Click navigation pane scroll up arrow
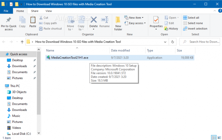The image size is (222, 140). tap(39, 50)
